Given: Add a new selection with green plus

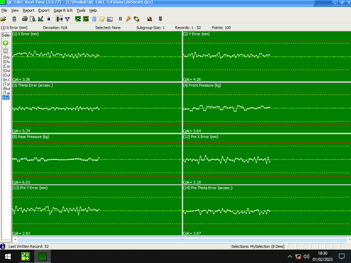Looking at the screenshot, I should coord(6,43).
